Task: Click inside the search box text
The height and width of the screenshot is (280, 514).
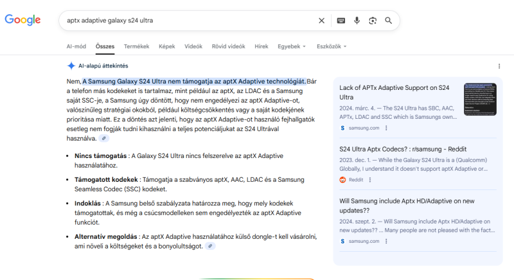Action: (110, 21)
